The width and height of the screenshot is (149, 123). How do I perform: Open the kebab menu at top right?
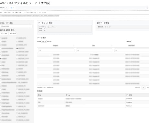coord(148,7)
